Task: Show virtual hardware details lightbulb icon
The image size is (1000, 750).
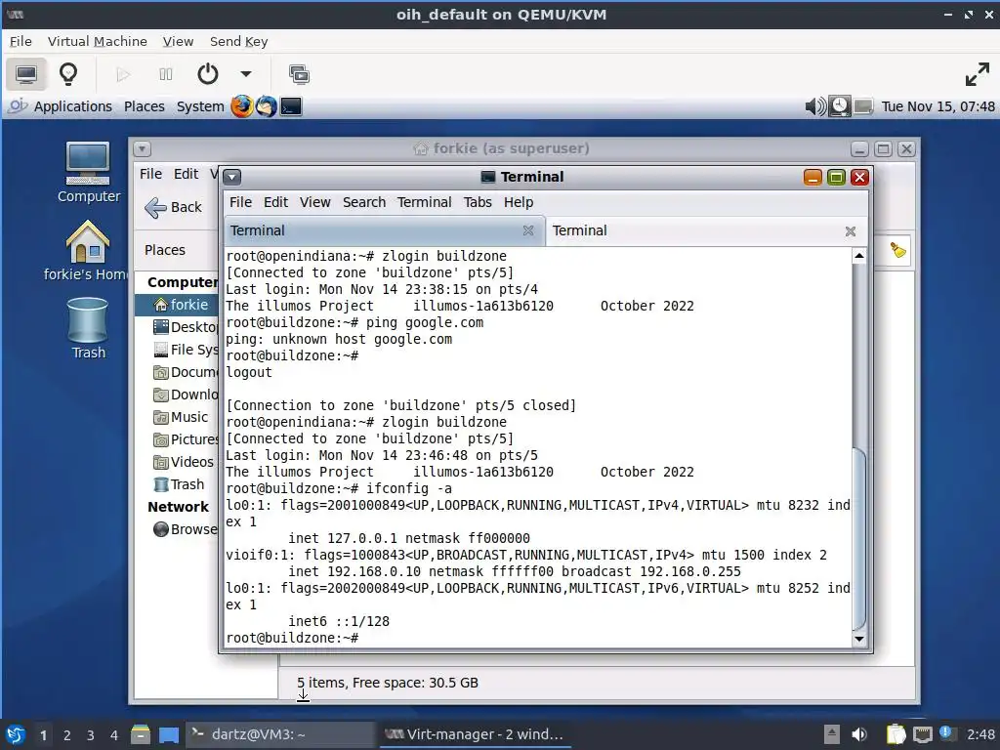Action: point(68,74)
